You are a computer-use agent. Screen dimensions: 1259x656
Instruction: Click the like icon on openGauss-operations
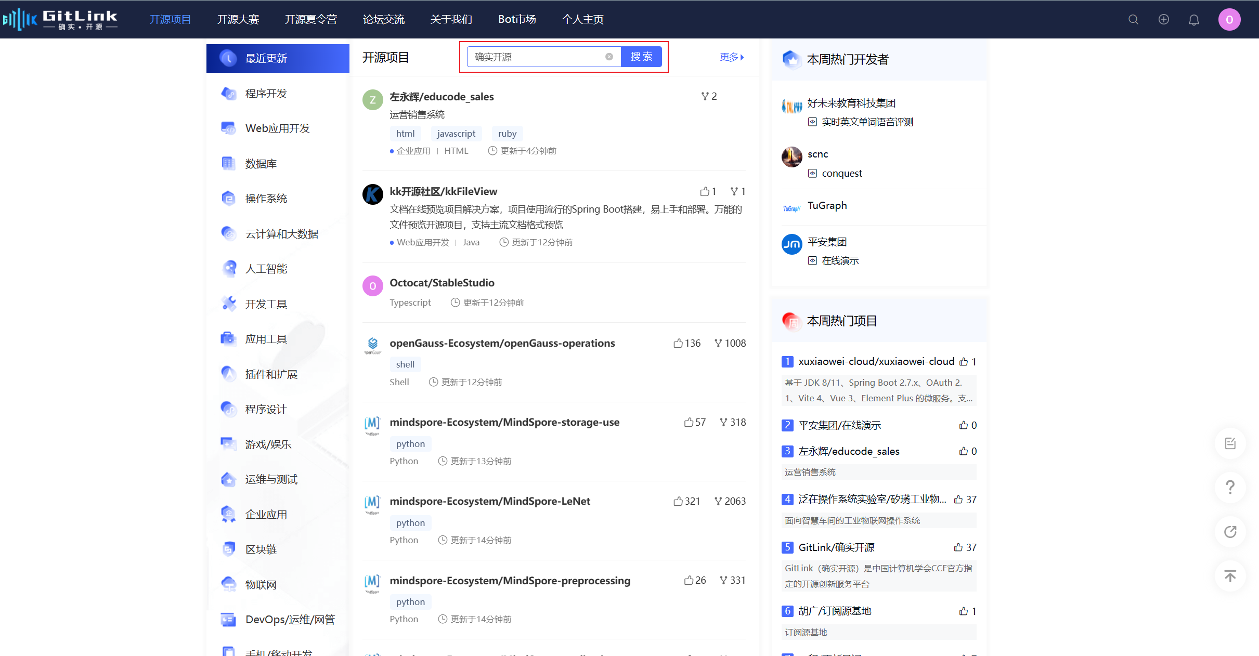coord(678,343)
